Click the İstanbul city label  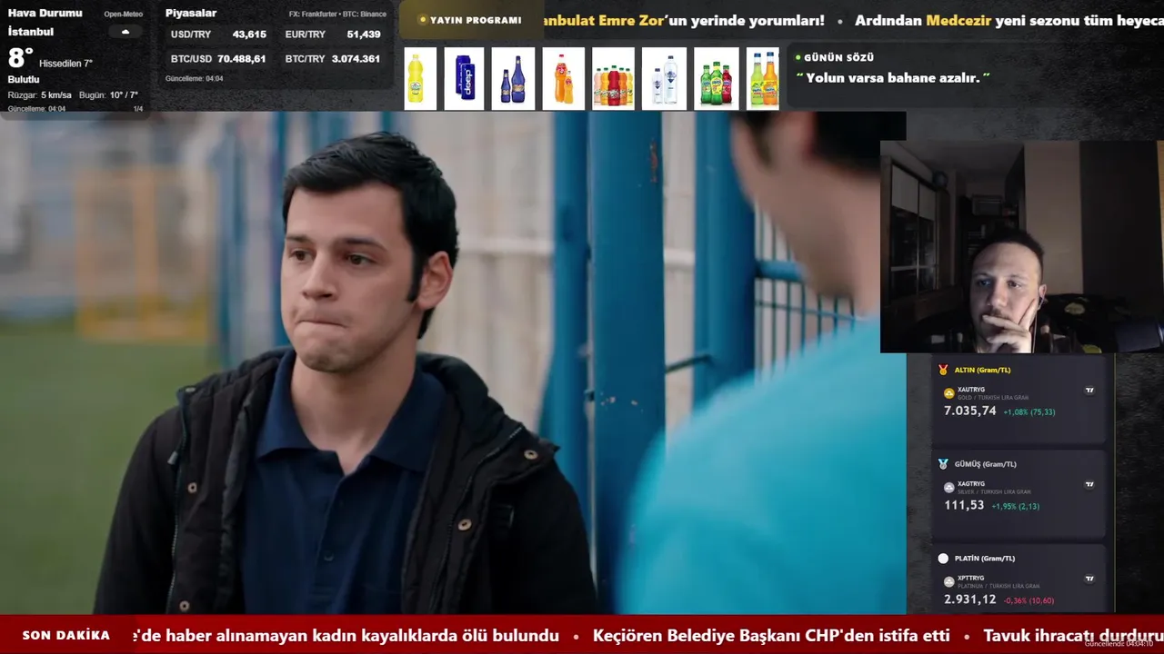click(30, 32)
